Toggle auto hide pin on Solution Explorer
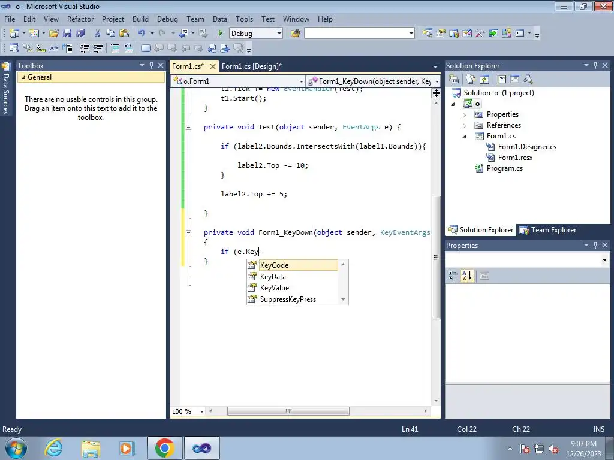Image resolution: width=614 pixels, height=460 pixels. coord(595,65)
